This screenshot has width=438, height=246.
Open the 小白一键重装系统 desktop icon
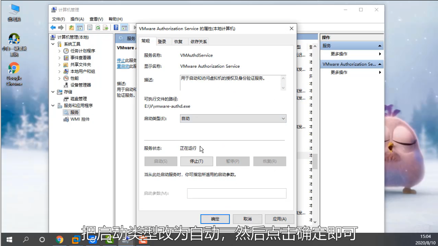coord(14,45)
